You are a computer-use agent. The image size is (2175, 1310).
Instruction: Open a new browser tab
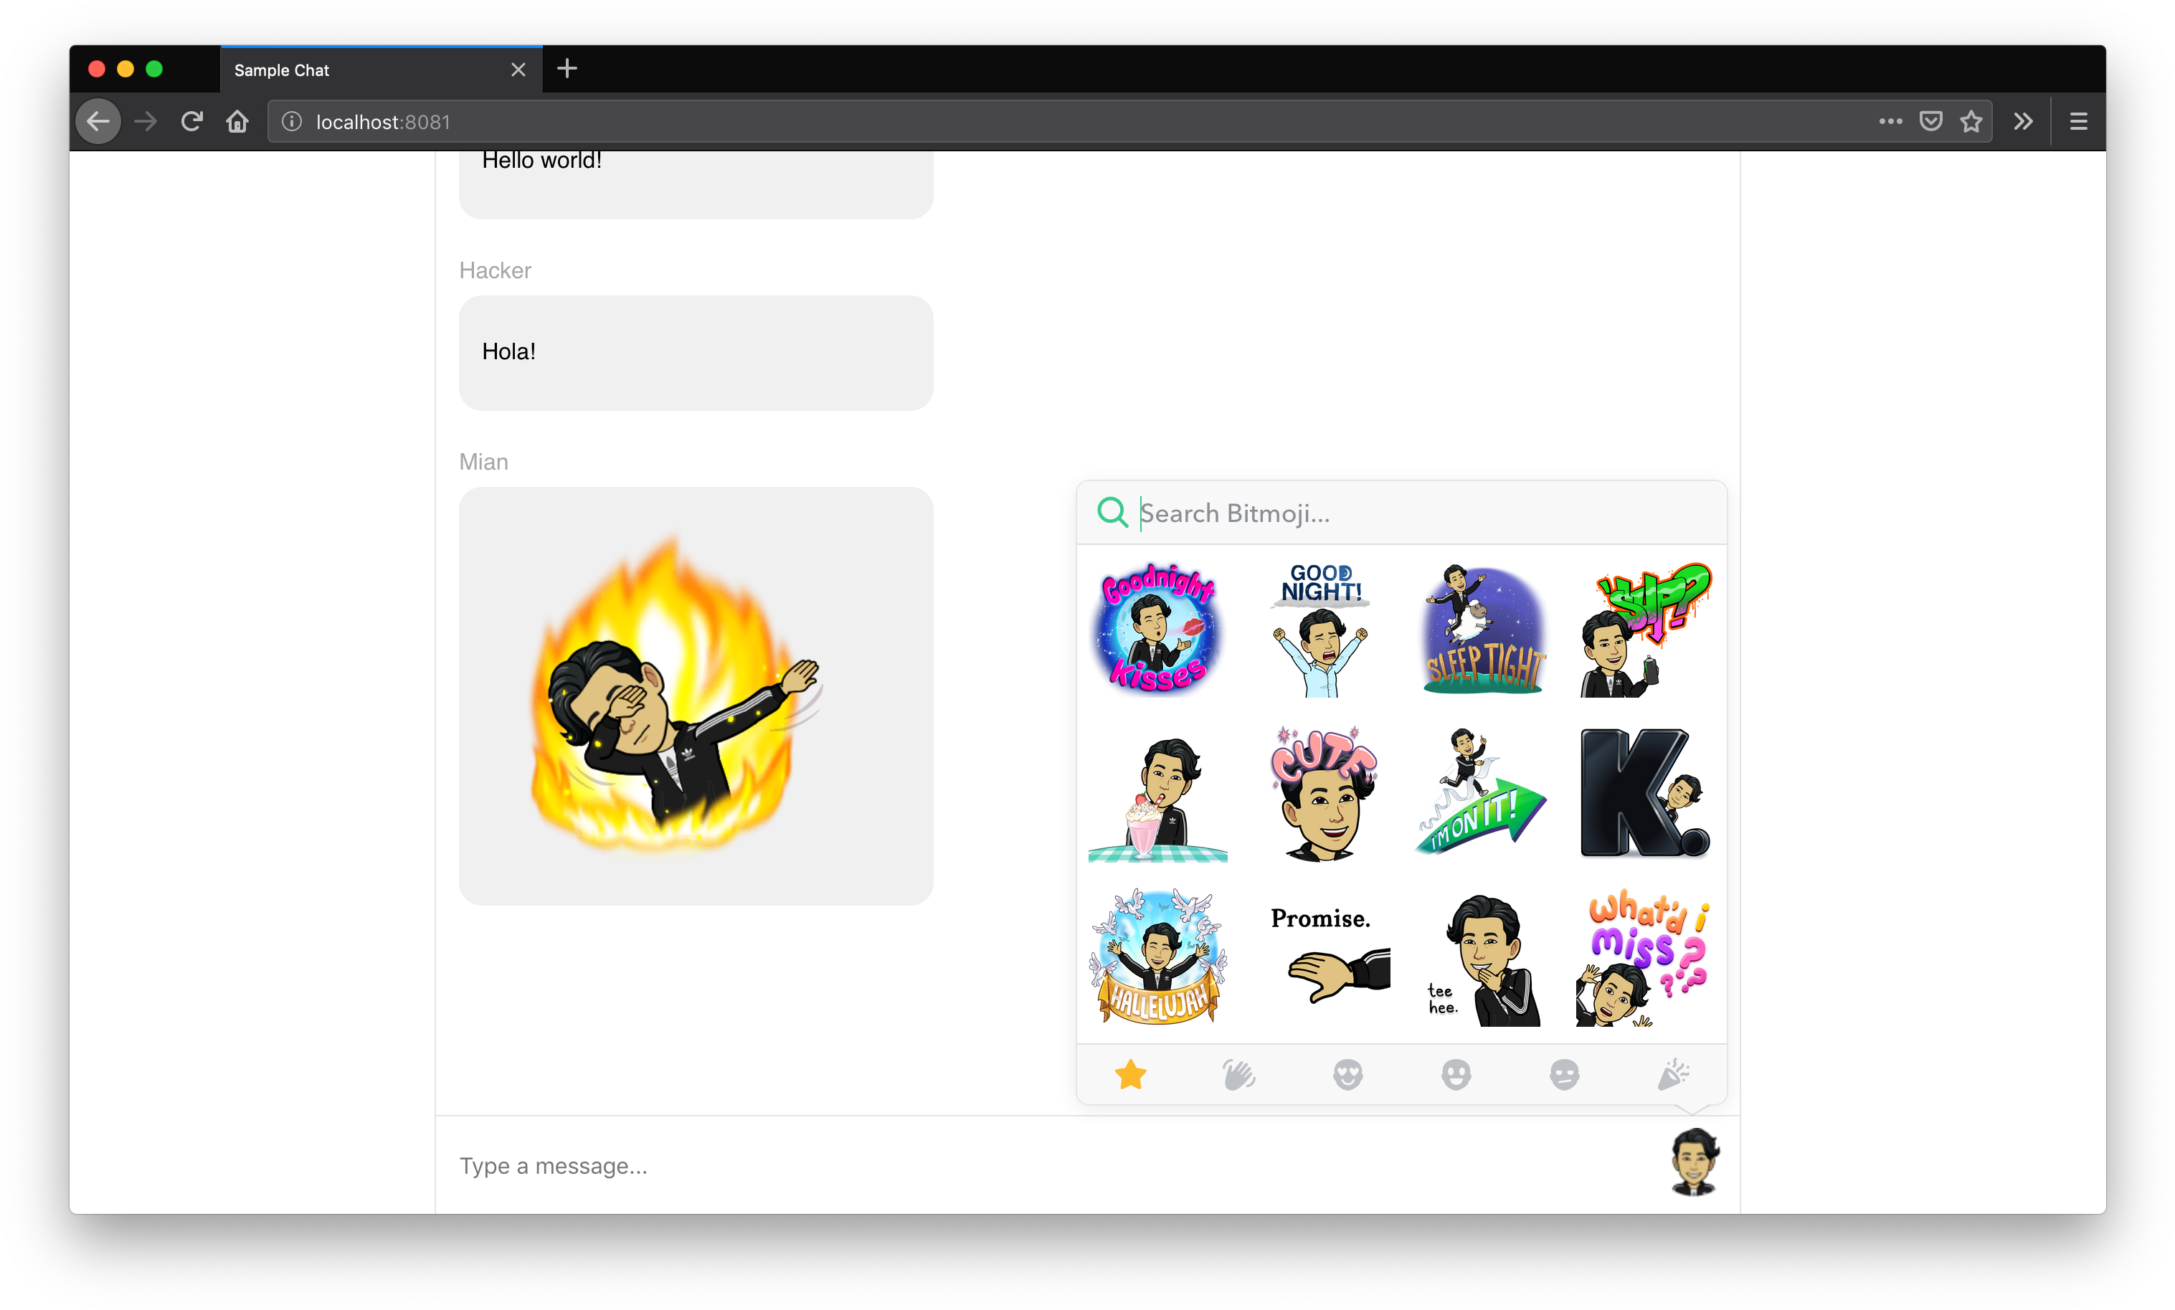567,69
